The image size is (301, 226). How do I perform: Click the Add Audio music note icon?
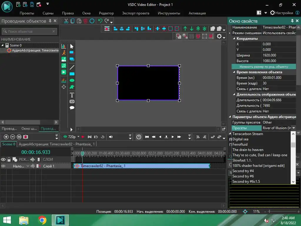point(64,66)
